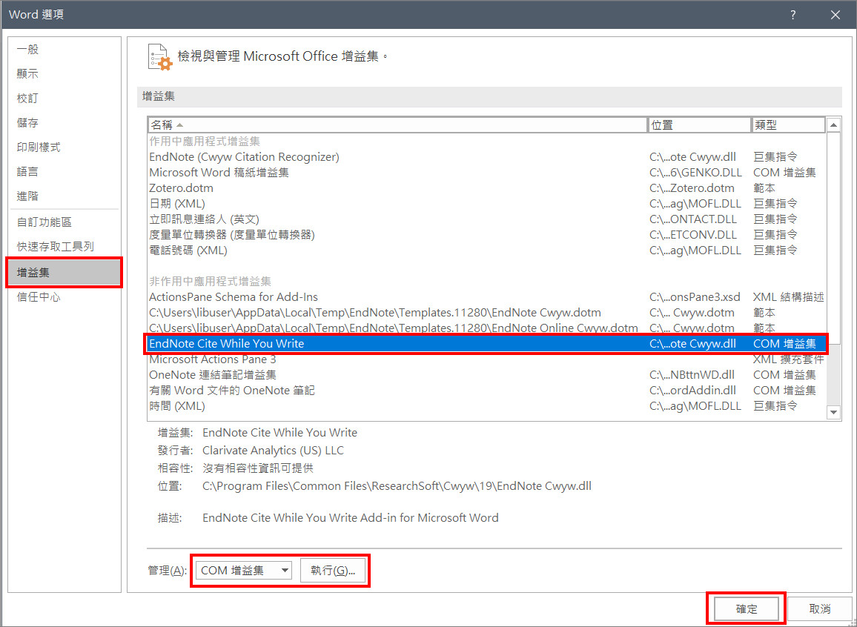Select the EndNote Cwyw.dotm template path row
This screenshot has height=627, width=857.
[x=487, y=313]
